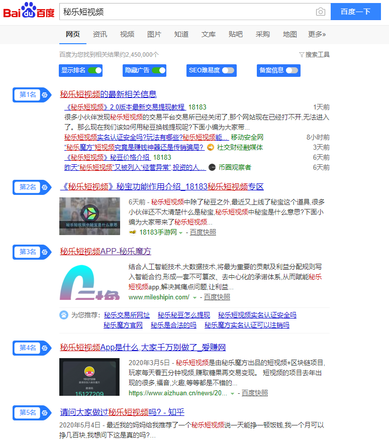The image size is (389, 440).
Task: Click 18183手游网 source name
Action: coord(158,233)
